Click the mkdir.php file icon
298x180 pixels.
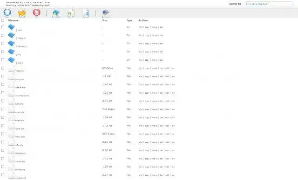pyautogui.click(x=11, y=160)
